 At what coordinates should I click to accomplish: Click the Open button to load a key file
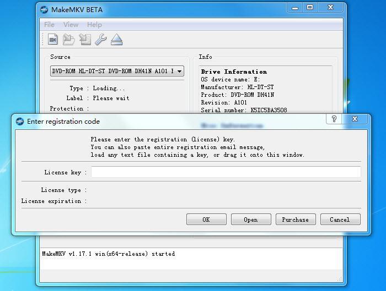tap(251, 219)
